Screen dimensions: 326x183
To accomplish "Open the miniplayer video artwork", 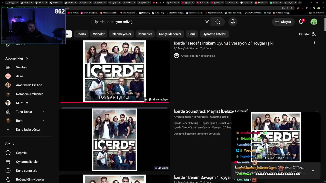I will pos(276,137).
